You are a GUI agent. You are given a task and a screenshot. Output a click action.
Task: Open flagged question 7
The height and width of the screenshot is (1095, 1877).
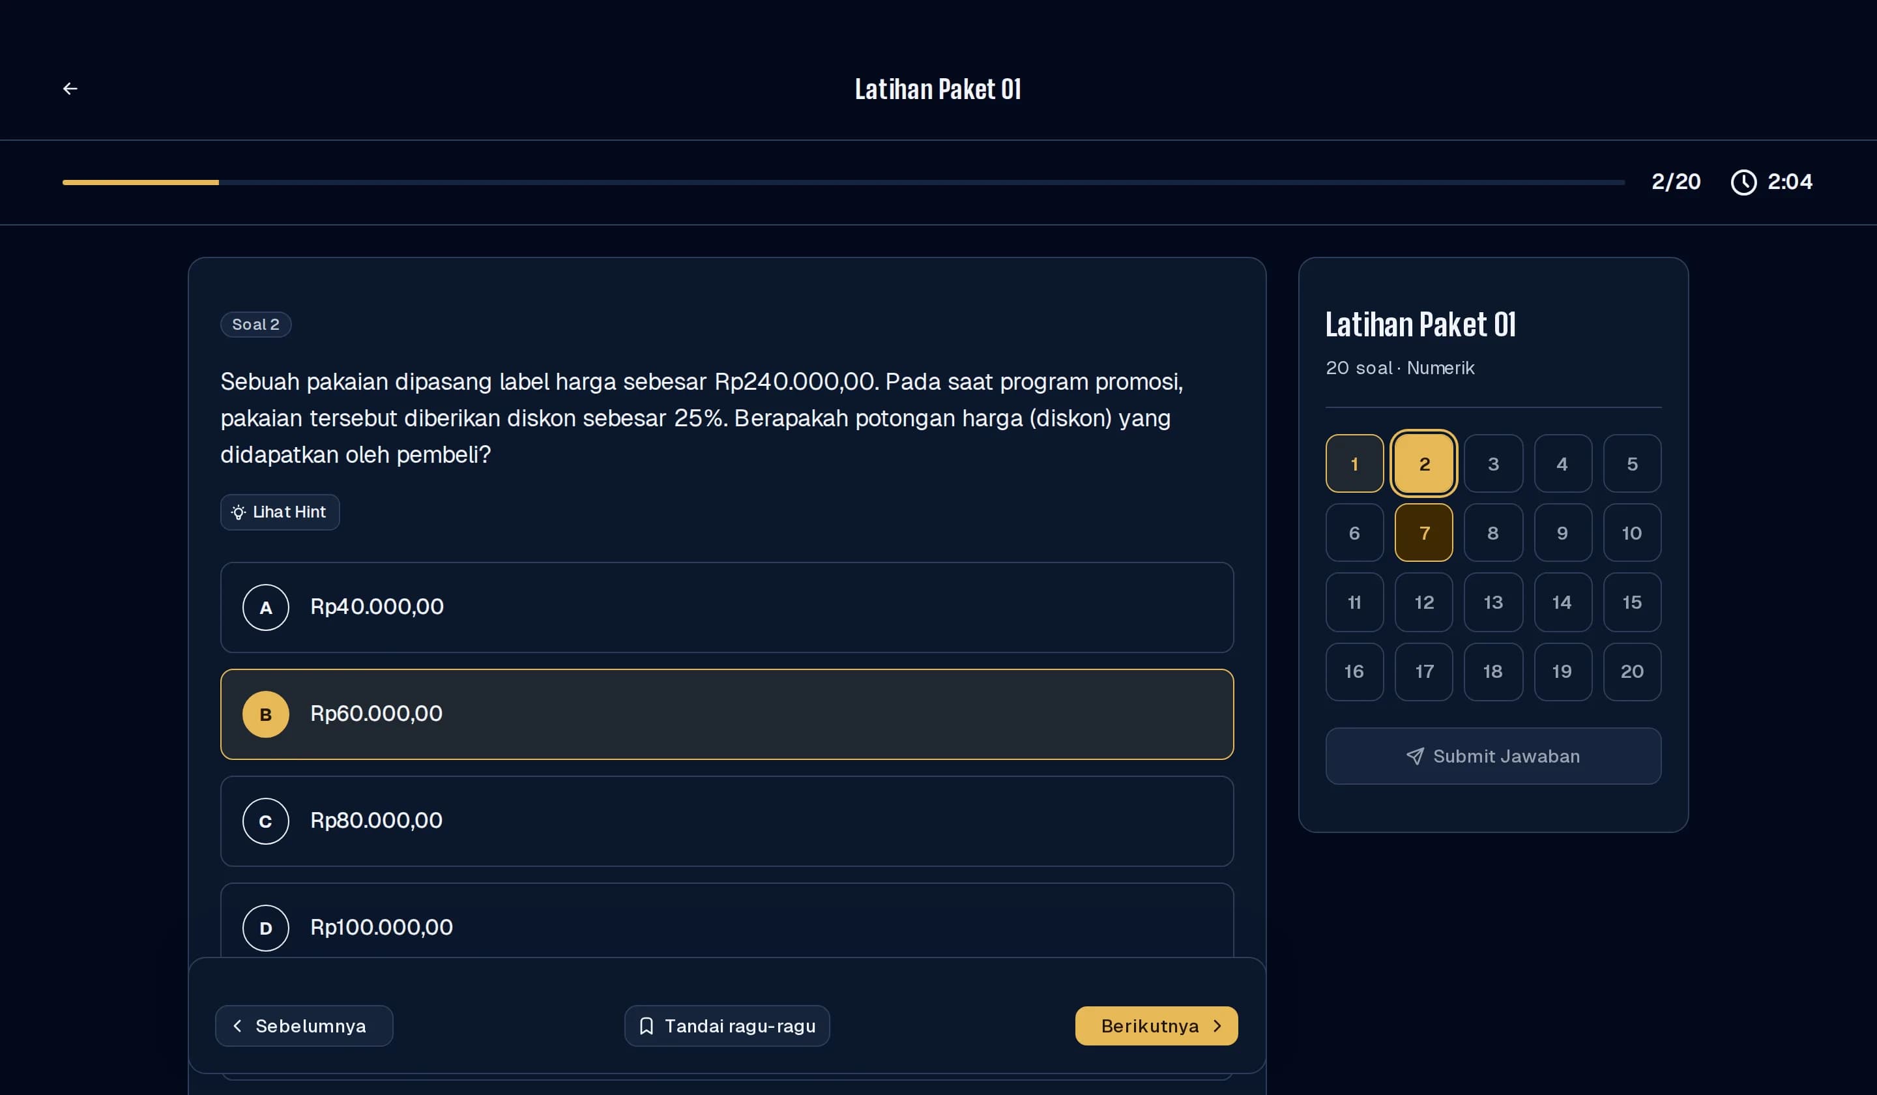[x=1423, y=533]
